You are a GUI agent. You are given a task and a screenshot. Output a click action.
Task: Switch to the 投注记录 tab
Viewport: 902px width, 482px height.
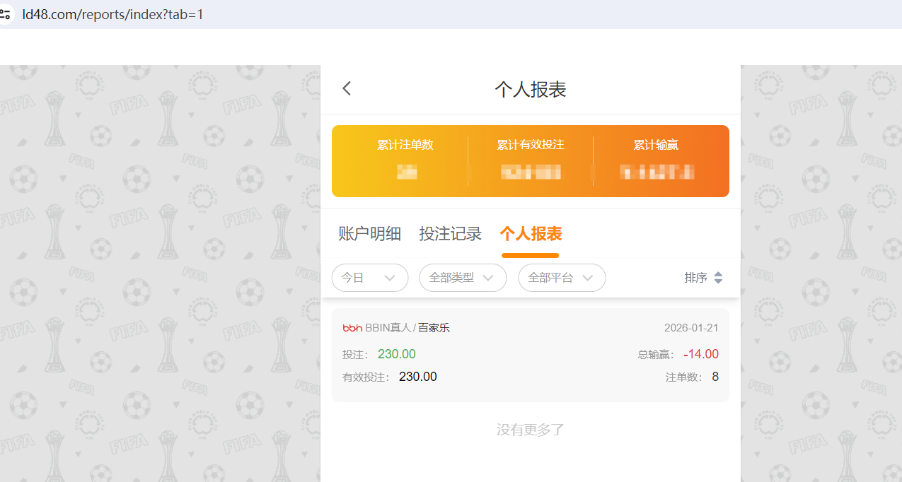(x=451, y=233)
